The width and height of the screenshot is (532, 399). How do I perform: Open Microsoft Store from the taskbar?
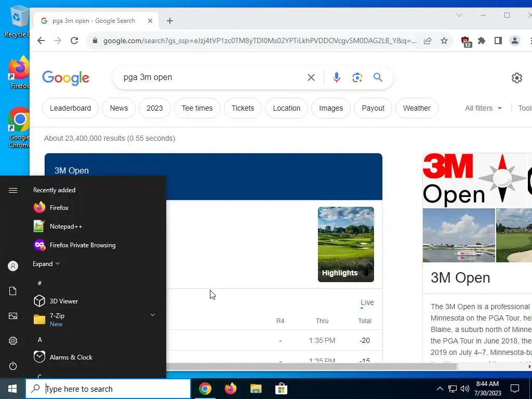coord(281,389)
